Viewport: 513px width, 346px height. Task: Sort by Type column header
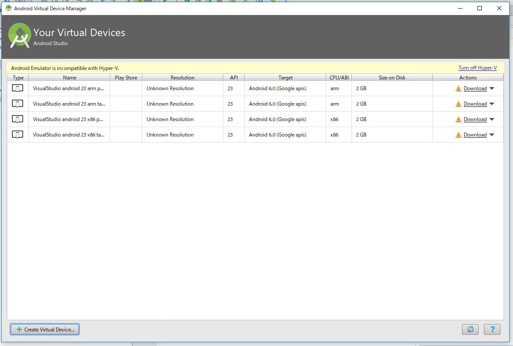pyautogui.click(x=18, y=77)
